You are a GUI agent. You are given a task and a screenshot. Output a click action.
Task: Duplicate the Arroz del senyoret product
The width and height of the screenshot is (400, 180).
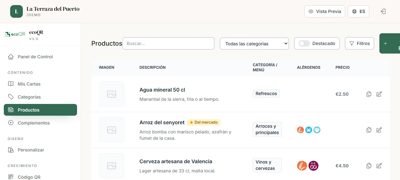point(369,130)
